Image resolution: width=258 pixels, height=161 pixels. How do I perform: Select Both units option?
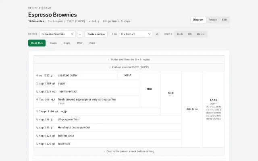(180, 34)
